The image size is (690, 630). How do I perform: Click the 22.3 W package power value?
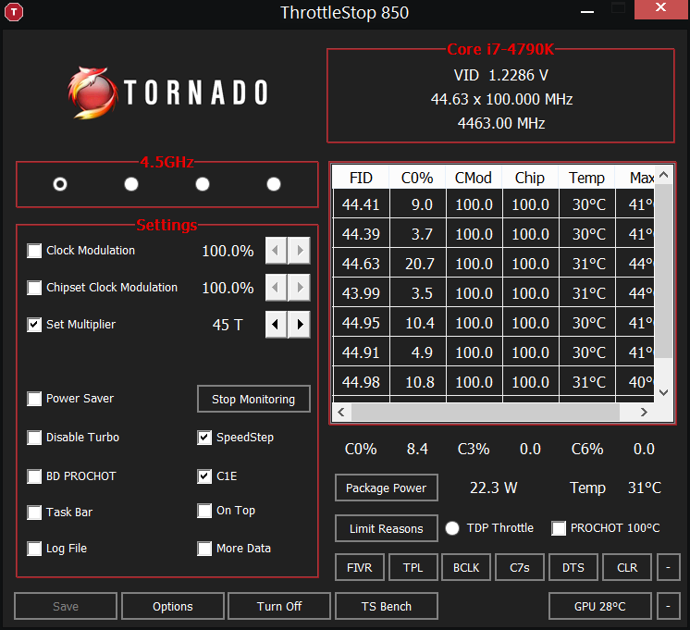point(493,488)
